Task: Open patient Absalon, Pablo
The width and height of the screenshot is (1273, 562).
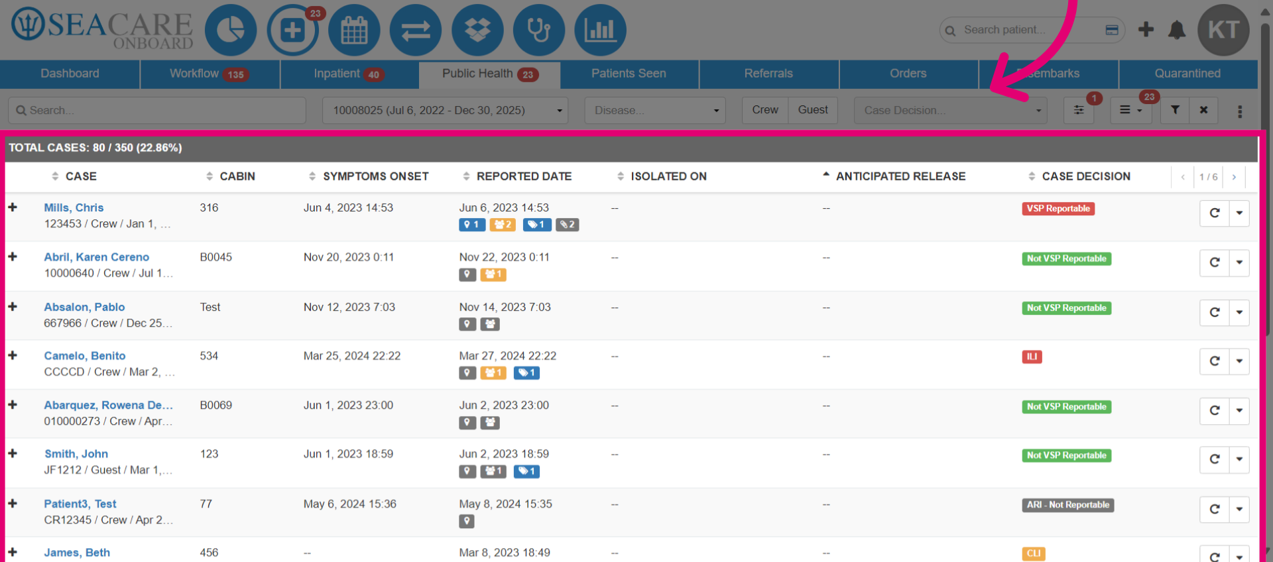Action: pos(84,307)
